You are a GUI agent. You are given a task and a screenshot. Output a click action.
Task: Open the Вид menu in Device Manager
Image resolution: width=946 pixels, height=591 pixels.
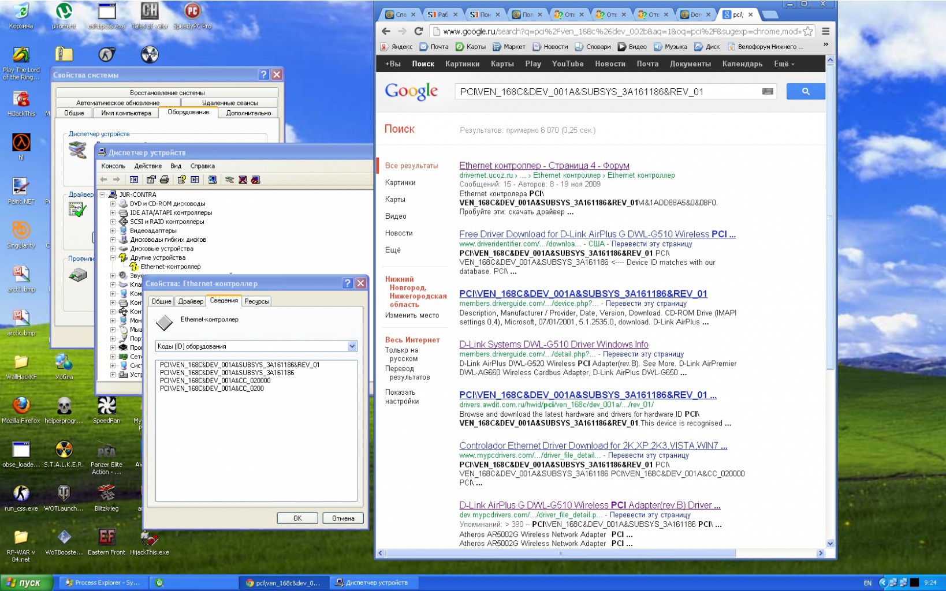[176, 166]
